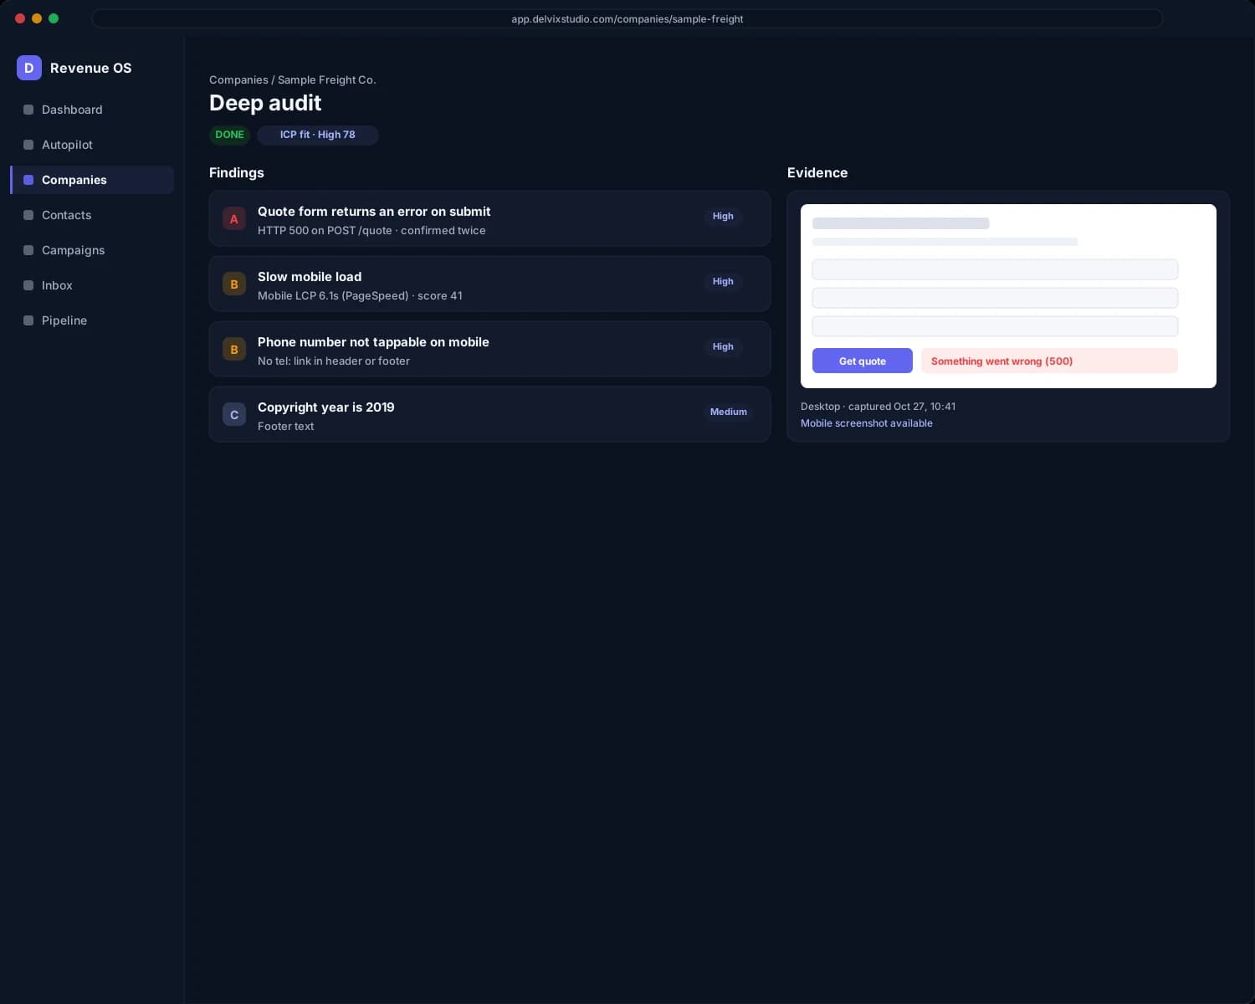The width and height of the screenshot is (1255, 1004).
Task: Click the Companies breadcrumb link
Action: point(238,80)
